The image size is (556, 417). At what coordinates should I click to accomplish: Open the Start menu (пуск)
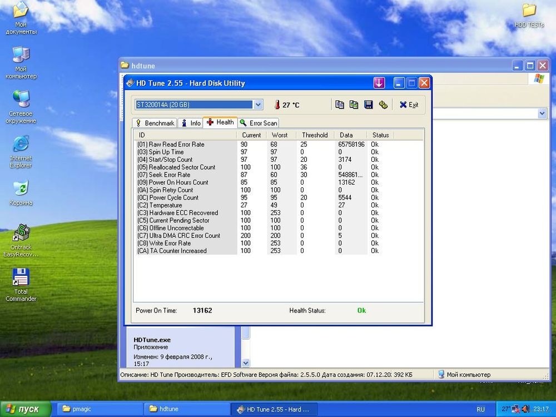point(22,409)
